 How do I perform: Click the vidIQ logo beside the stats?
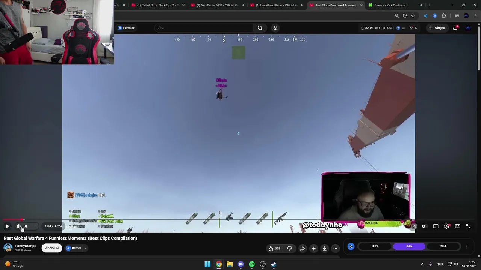pyautogui.click(x=351, y=246)
